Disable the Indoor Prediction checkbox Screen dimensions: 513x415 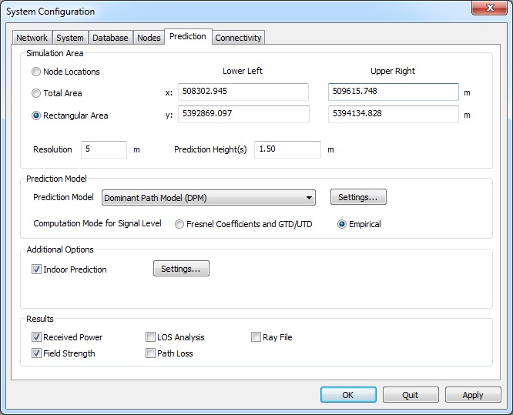[x=37, y=270]
